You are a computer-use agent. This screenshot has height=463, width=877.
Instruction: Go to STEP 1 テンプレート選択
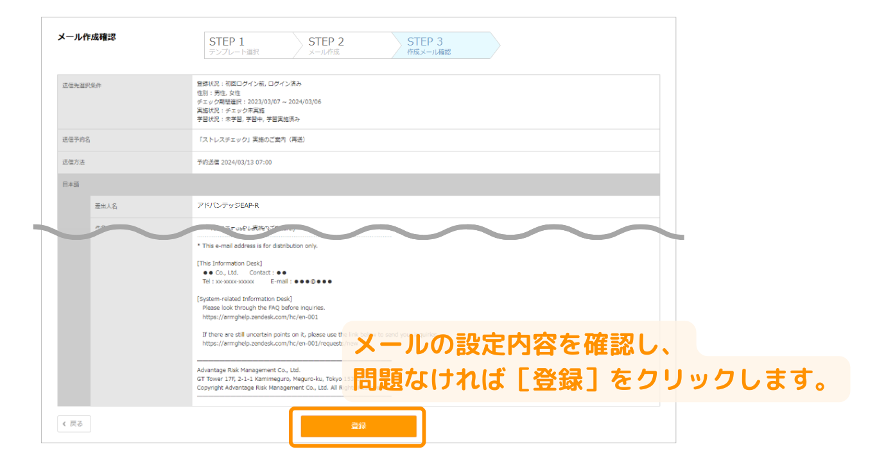(x=247, y=46)
